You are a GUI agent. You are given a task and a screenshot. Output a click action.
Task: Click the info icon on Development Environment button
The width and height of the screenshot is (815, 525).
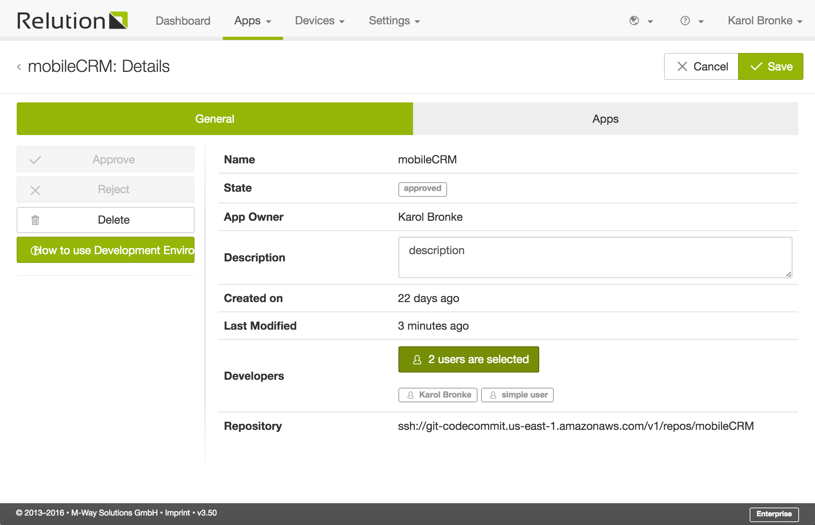point(35,251)
